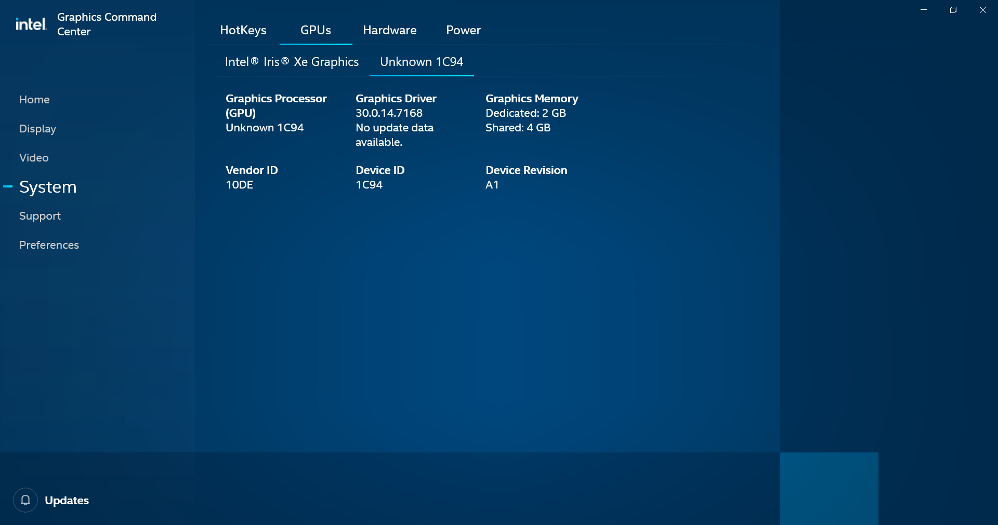The height and width of the screenshot is (525, 998).
Task: Click the Updates notification bell icon
Action: pyautogui.click(x=25, y=500)
